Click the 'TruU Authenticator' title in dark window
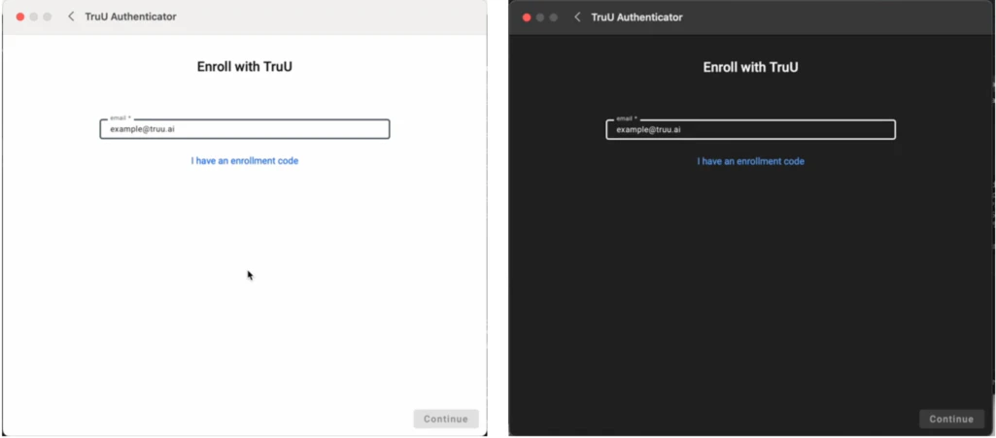 (x=637, y=17)
